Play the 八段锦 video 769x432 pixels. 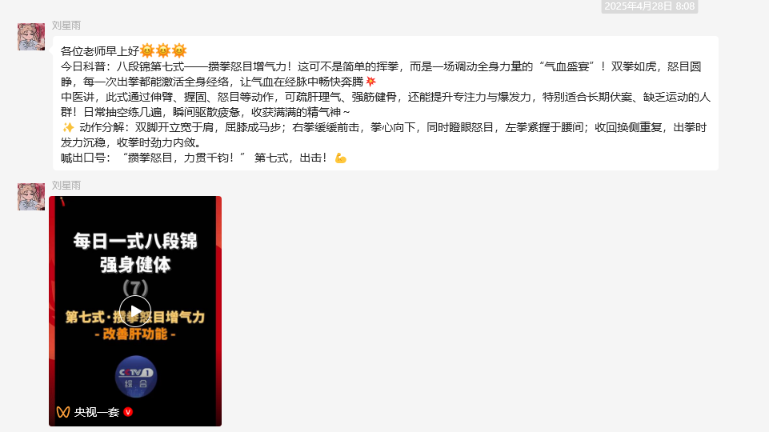click(135, 311)
